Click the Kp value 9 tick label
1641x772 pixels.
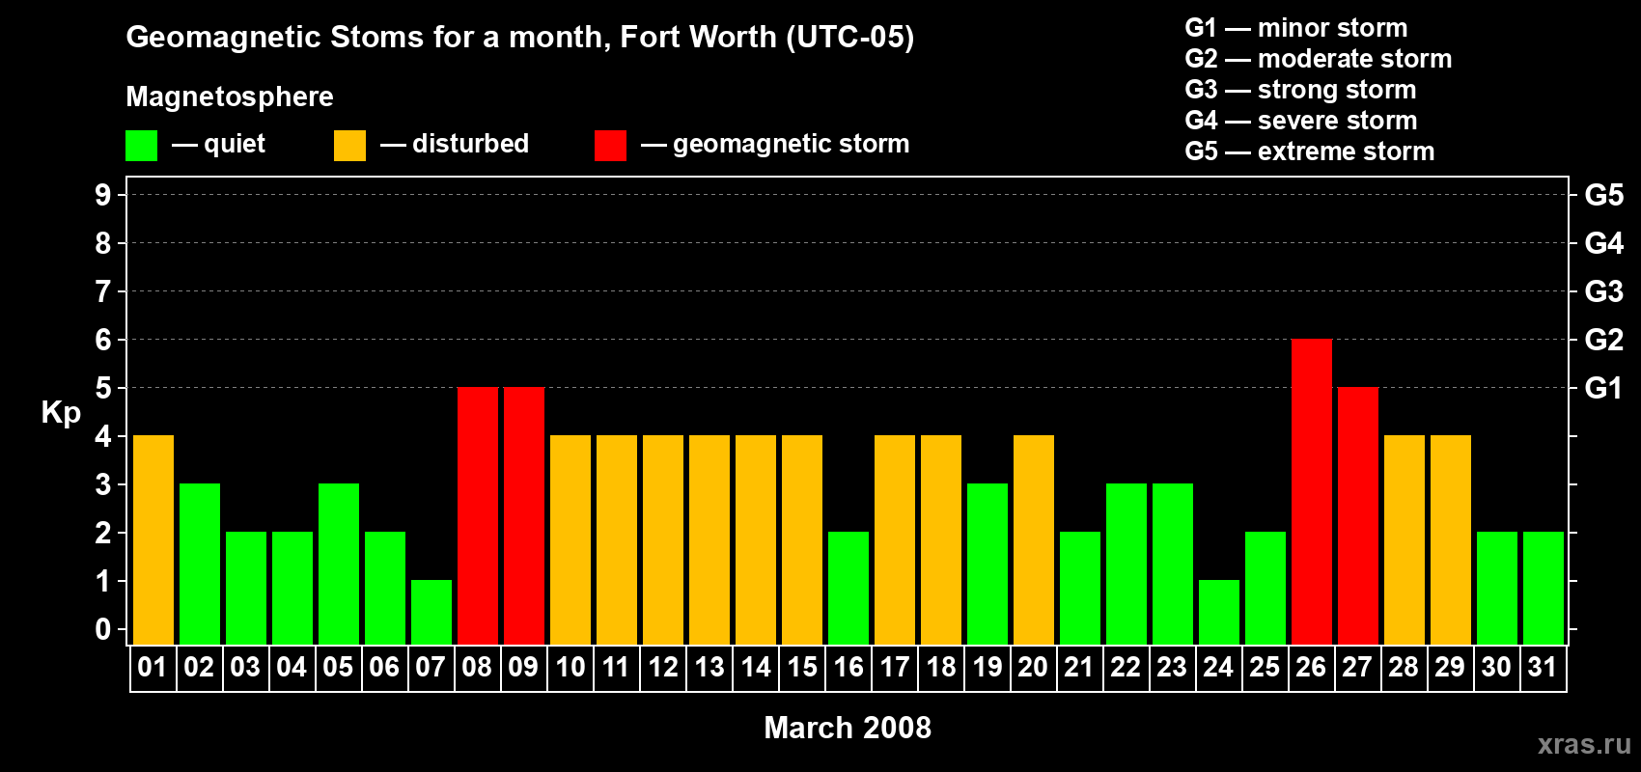coord(103,195)
